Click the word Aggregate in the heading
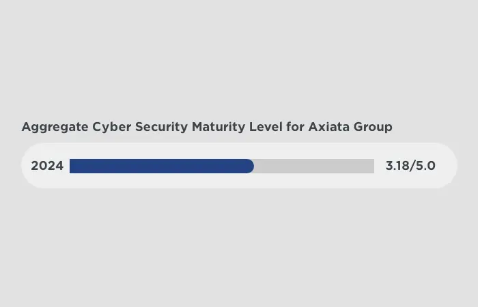Screen dimensions: 478x307 53,127
